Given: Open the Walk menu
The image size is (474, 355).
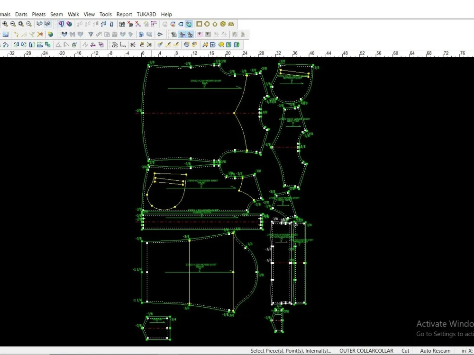Looking at the screenshot, I should point(73,14).
